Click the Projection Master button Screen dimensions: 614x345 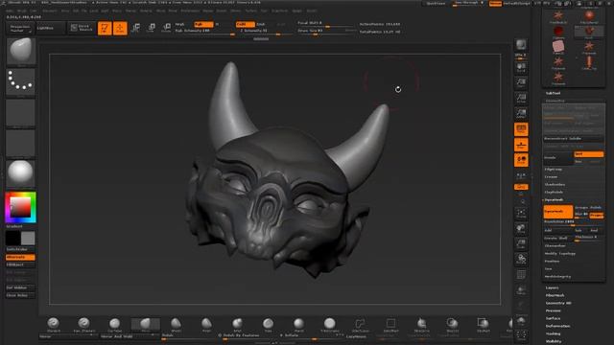coord(20,28)
